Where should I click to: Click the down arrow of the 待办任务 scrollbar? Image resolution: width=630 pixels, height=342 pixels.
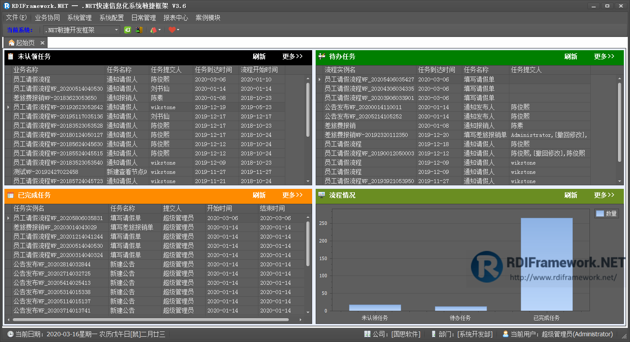point(620,181)
